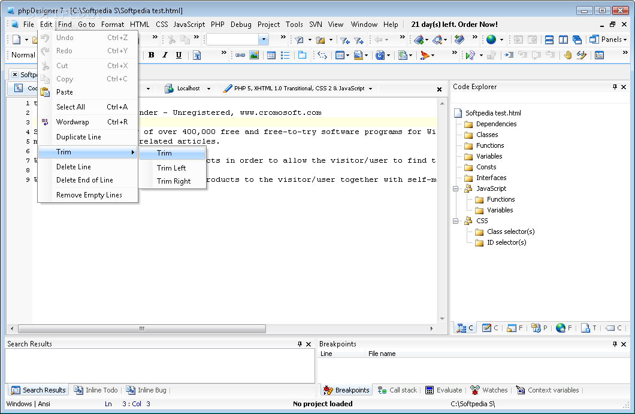Click the yellow hand toolbar icon
The height and width of the screenshot is (414, 635).
568,55
